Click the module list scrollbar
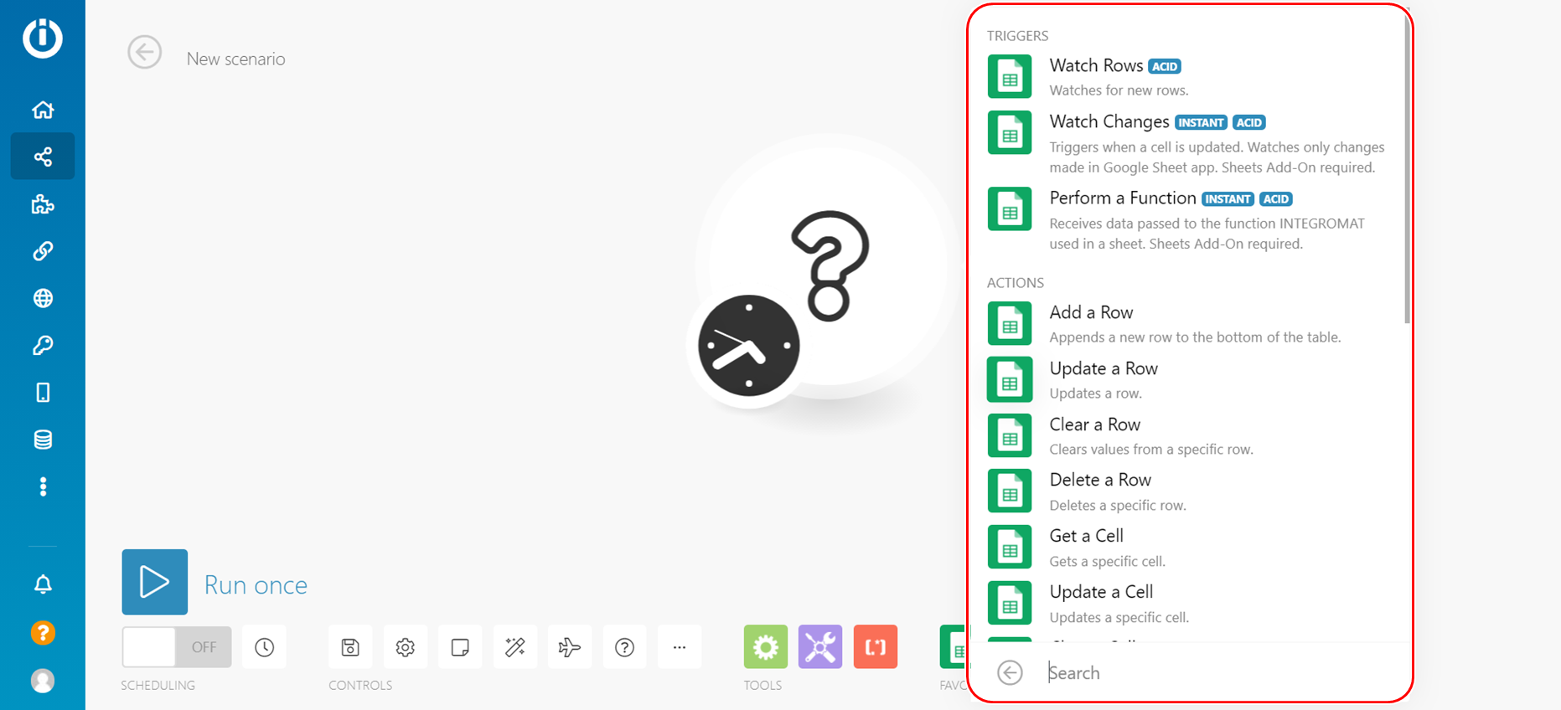Image resolution: width=1561 pixels, height=710 pixels. pos(1407,167)
